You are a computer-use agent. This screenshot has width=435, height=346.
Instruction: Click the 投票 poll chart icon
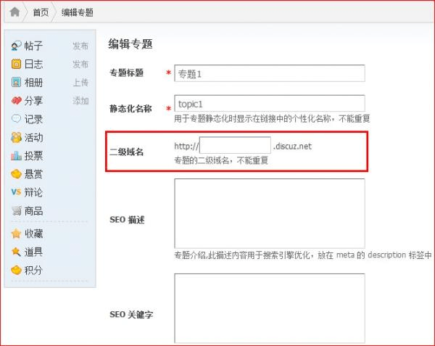click(16, 155)
